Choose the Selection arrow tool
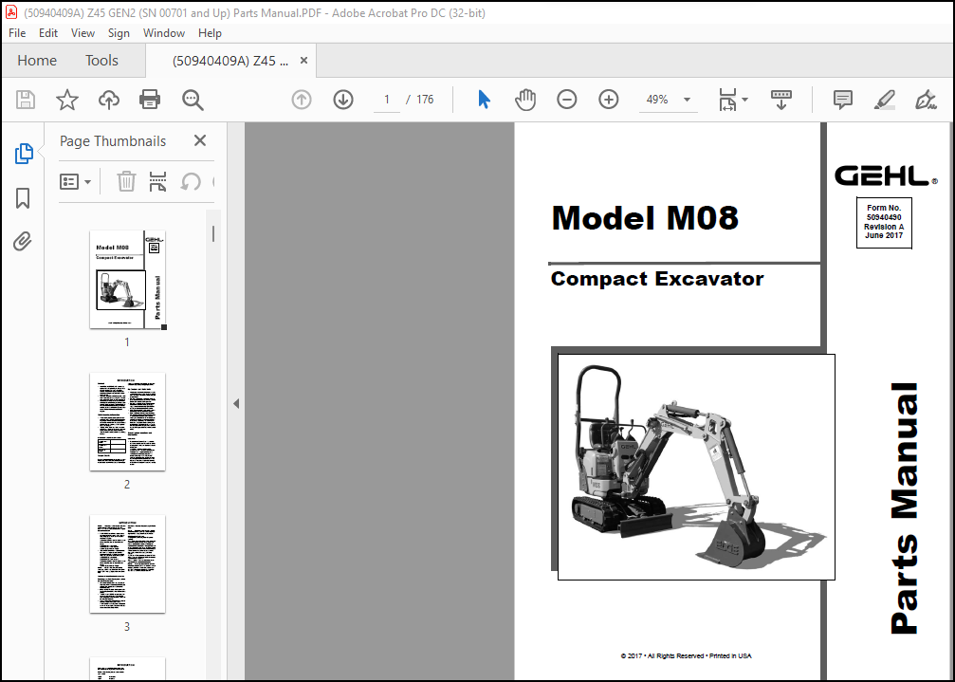Image resolution: width=955 pixels, height=682 pixels. (x=485, y=100)
